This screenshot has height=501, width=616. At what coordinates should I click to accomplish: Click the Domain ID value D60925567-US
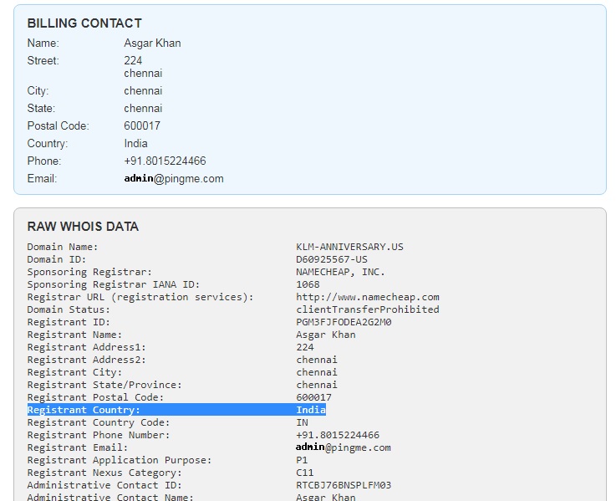(x=331, y=259)
